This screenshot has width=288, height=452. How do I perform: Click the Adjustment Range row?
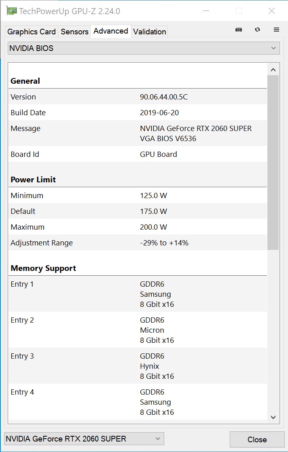tap(138, 243)
